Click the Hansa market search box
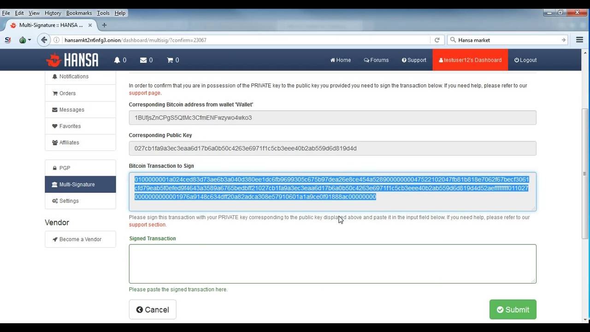This screenshot has width=590, height=332. [x=507, y=40]
